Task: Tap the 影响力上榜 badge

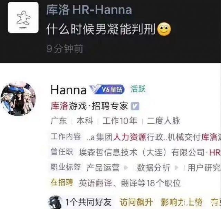Action: [182, 202]
